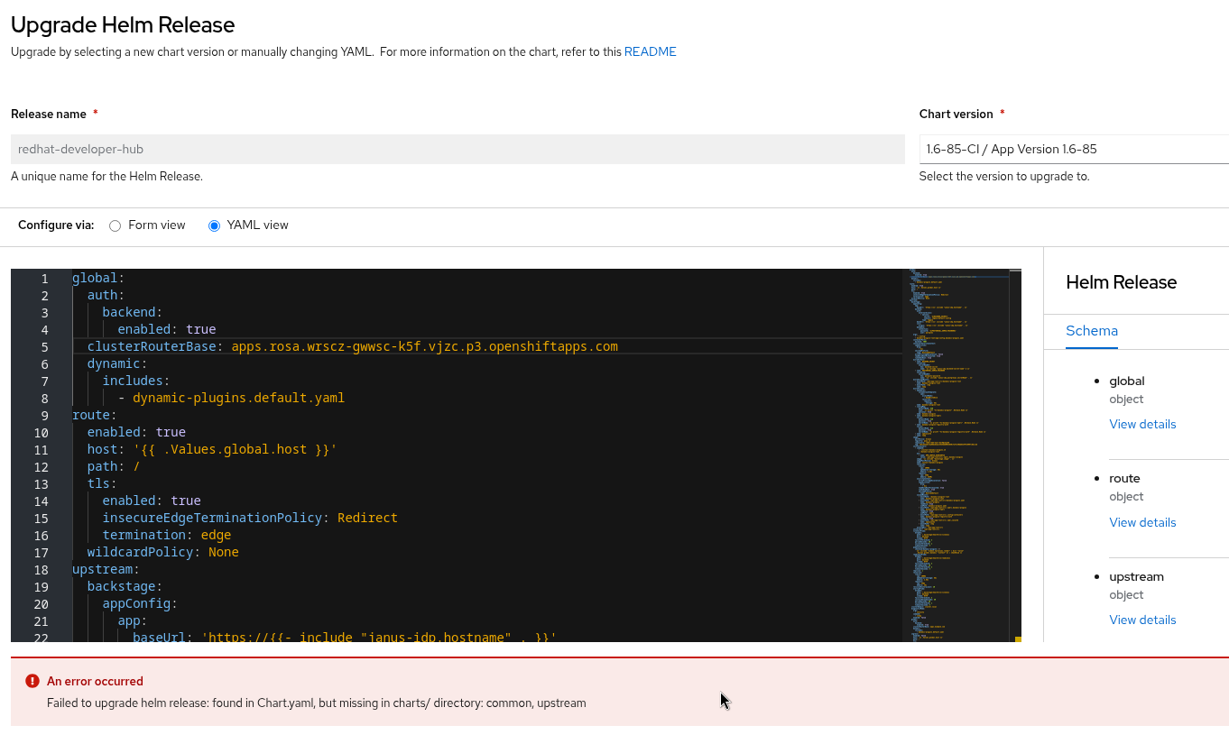Image resolution: width=1229 pixels, height=735 pixels.
Task: Select the YAML view radio button
Action: click(x=214, y=225)
